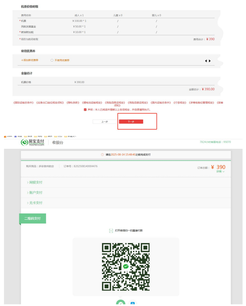246x306 pixels.
Task: Open the 《危险品限运规定》 link
Action: tap(115, 103)
